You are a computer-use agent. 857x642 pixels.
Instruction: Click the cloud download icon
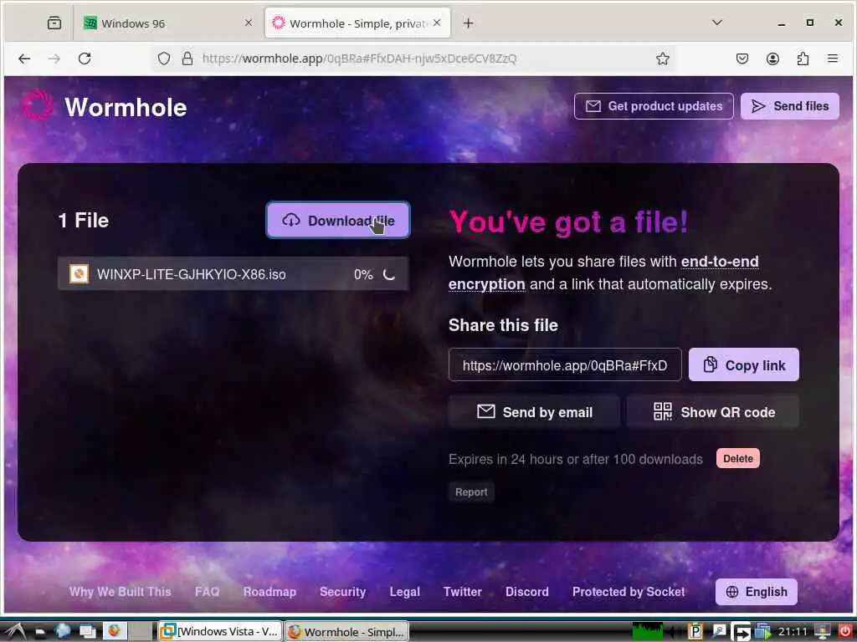(290, 220)
